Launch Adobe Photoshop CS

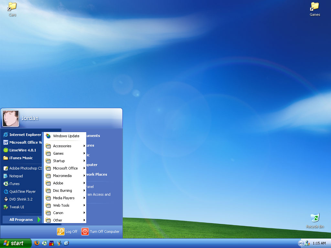tap(22, 168)
